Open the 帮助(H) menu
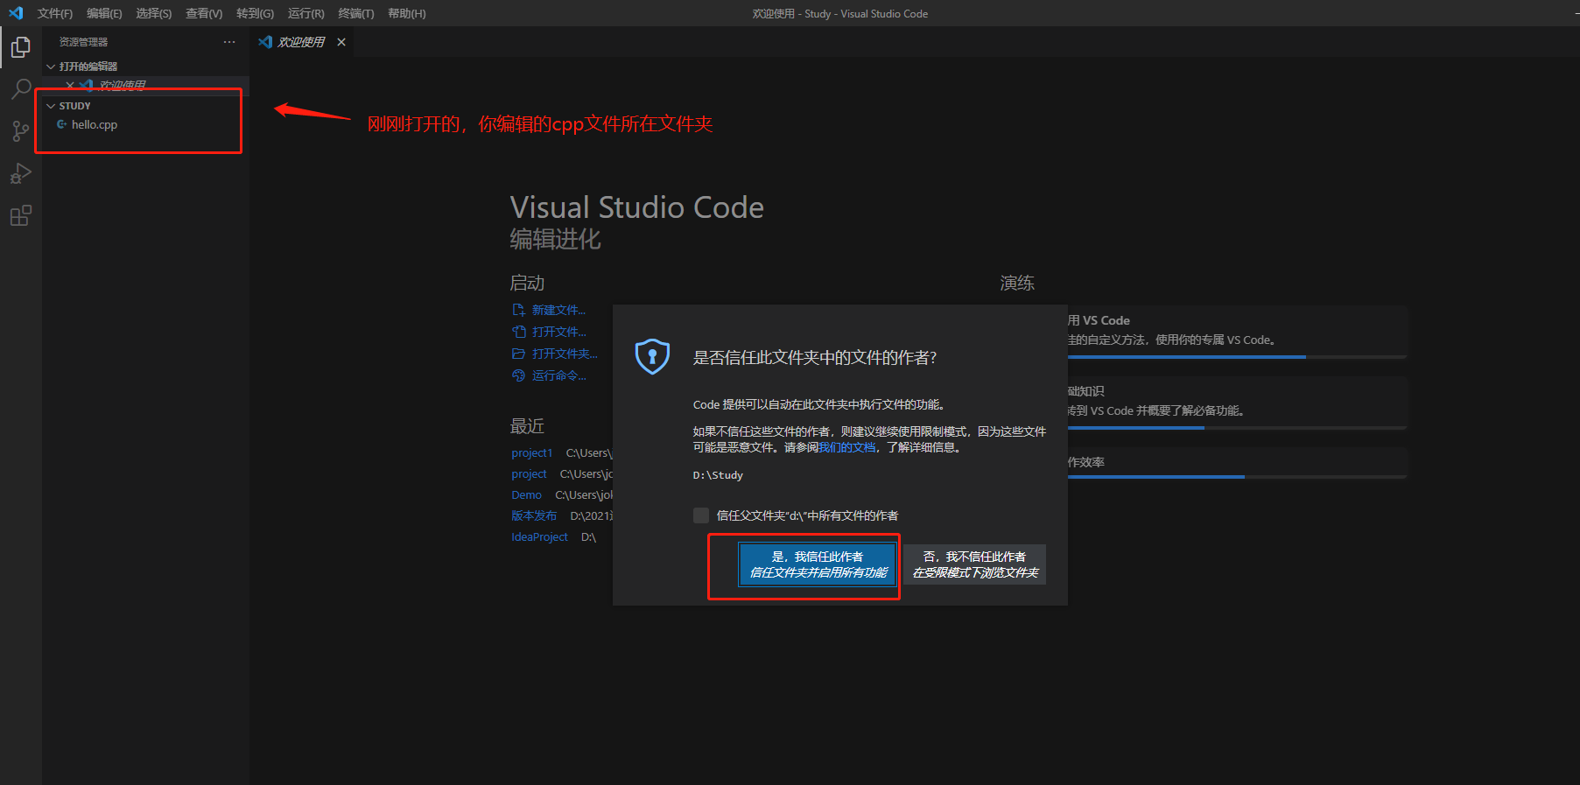Viewport: 1580px width, 785px height. pos(406,13)
